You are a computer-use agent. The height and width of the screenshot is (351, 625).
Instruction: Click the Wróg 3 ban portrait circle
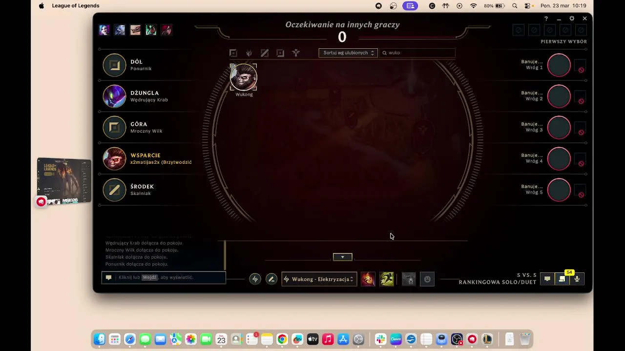(x=559, y=128)
